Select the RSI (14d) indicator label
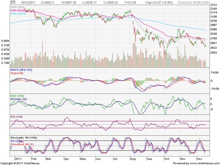 point(16,117)
